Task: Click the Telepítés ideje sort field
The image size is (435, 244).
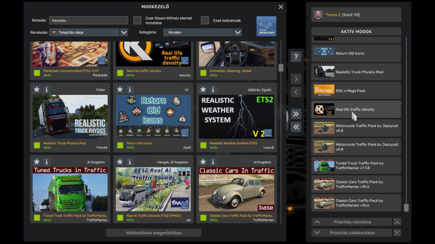Action: pos(84,33)
